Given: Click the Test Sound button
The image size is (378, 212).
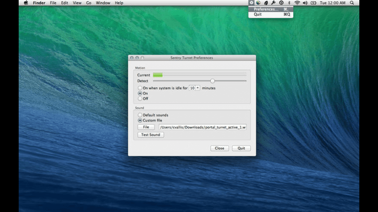Looking at the screenshot, I should point(150,135).
